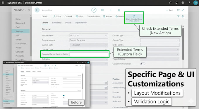Open ellipsis lookup in second Custom Type field
This screenshot has width=199, height=109.
pyautogui.click(x=178, y=40)
